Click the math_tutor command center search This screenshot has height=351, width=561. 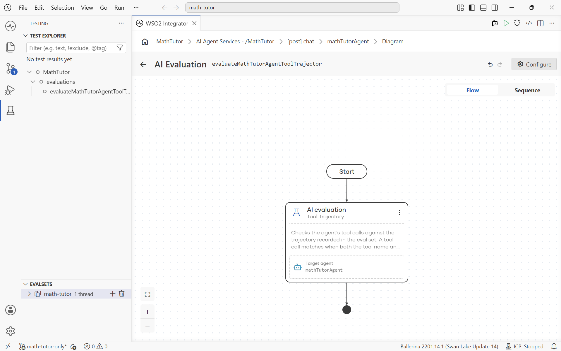(x=292, y=8)
